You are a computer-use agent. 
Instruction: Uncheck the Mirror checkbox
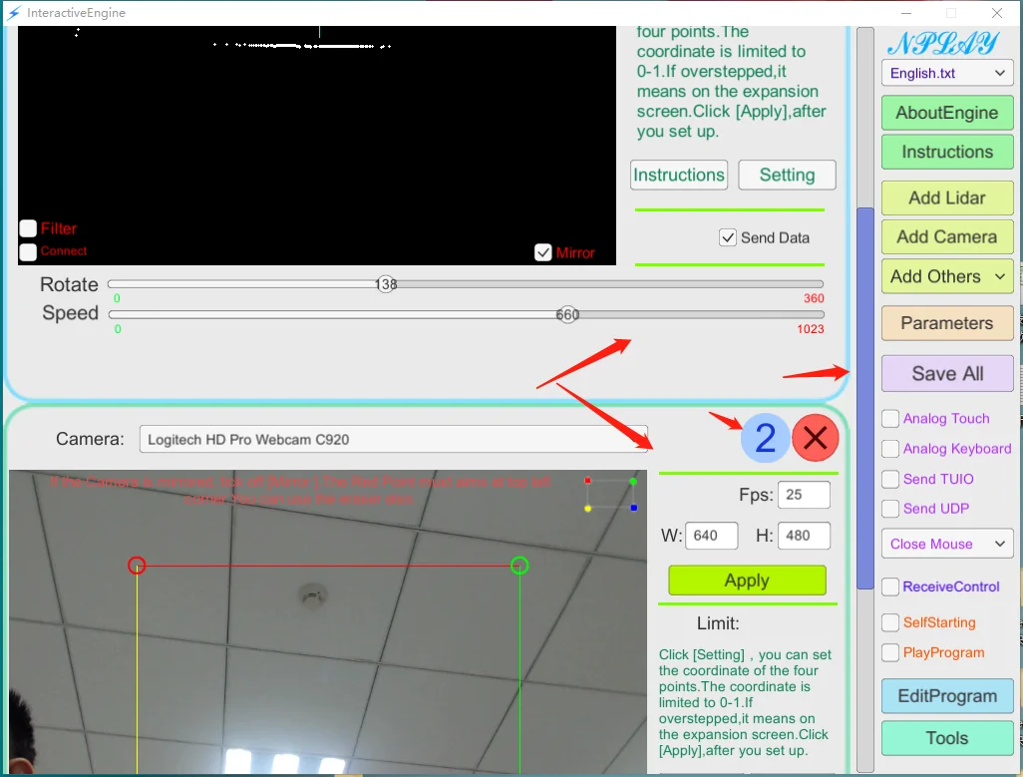[542, 252]
